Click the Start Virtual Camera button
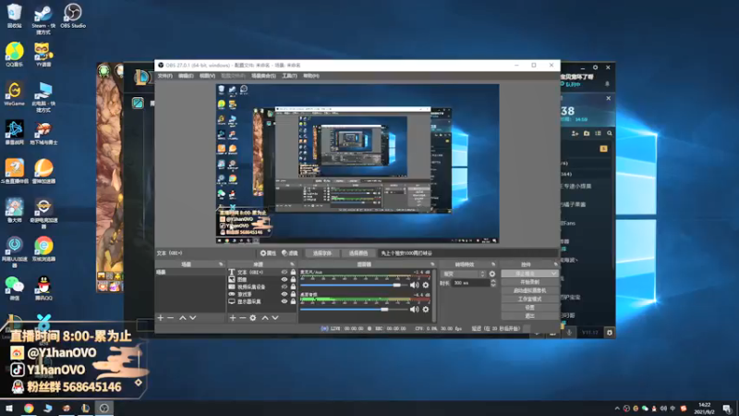Image resolution: width=739 pixels, height=416 pixels. click(x=529, y=290)
